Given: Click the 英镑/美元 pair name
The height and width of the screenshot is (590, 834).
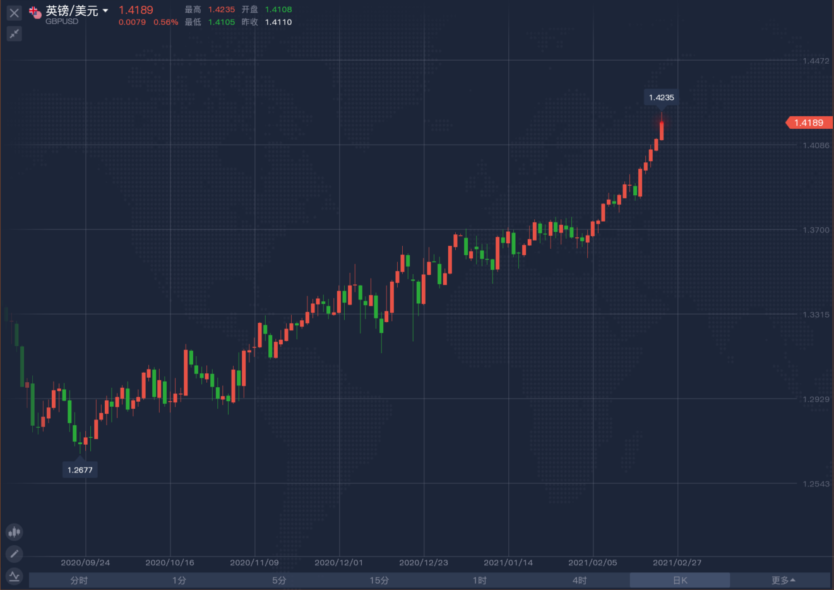Looking at the screenshot, I should click(72, 11).
